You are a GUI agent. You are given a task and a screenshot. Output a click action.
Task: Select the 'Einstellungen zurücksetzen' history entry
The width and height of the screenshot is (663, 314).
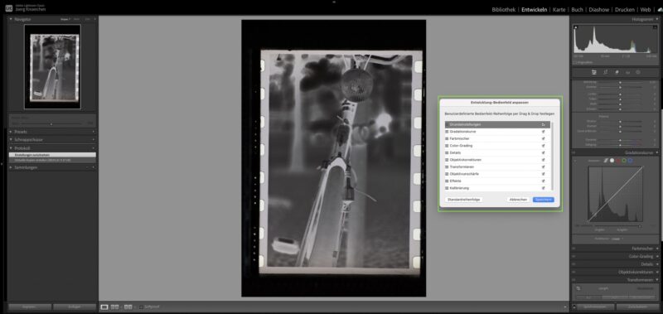[x=52, y=155]
